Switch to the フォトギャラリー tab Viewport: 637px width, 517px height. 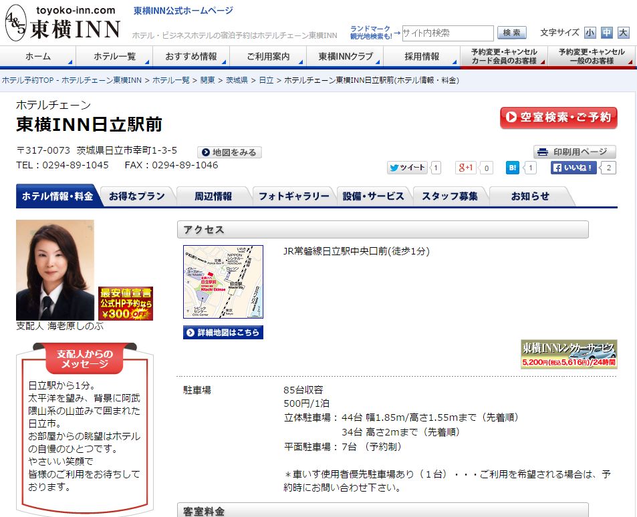click(294, 196)
